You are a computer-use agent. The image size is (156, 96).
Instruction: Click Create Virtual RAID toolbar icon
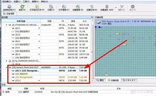click(107, 6)
